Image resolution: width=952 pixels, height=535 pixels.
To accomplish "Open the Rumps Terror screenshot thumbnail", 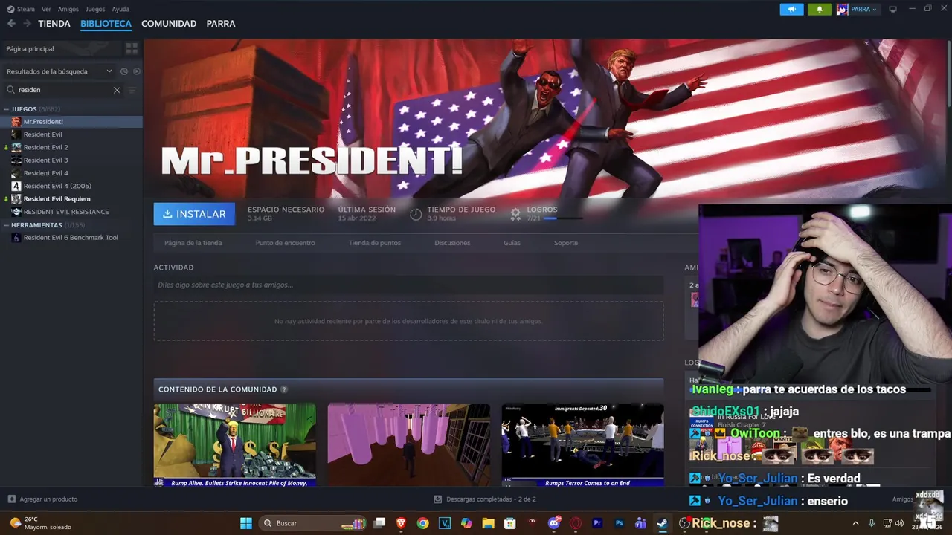I will coord(582,445).
